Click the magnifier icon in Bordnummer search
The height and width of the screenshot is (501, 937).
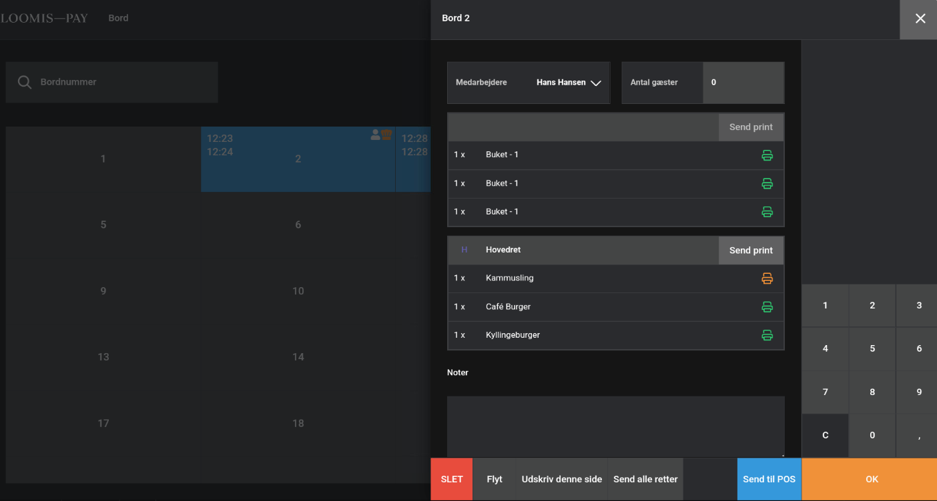click(x=25, y=82)
